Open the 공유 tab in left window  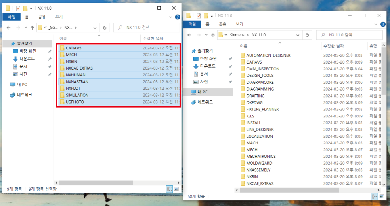click(42, 17)
